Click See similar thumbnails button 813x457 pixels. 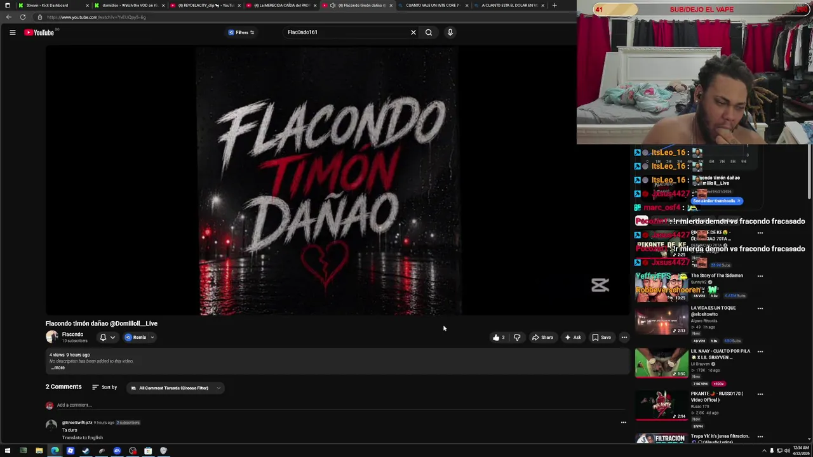716,201
